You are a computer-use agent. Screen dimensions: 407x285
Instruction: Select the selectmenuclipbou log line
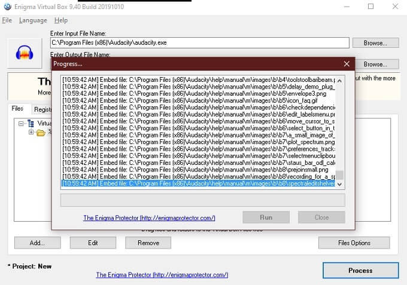[x=199, y=156]
